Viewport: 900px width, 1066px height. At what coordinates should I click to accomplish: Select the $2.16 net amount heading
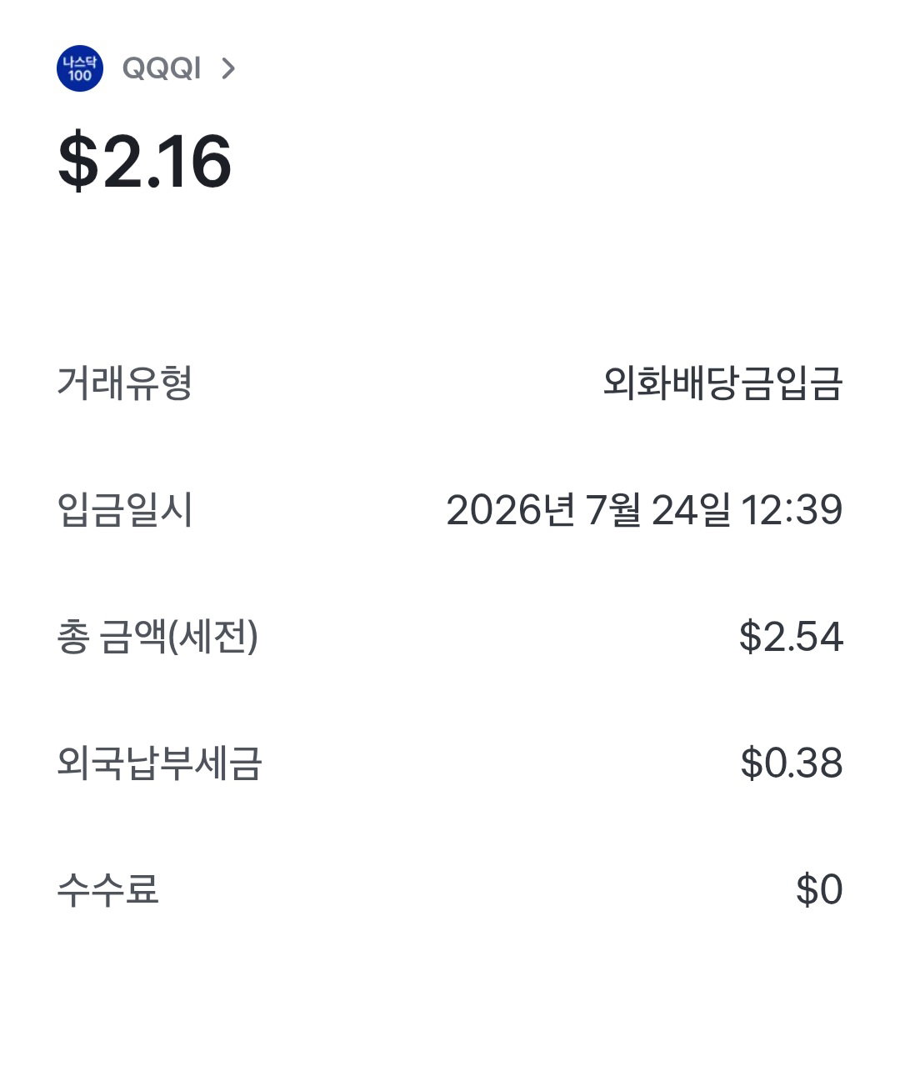pyautogui.click(x=144, y=162)
